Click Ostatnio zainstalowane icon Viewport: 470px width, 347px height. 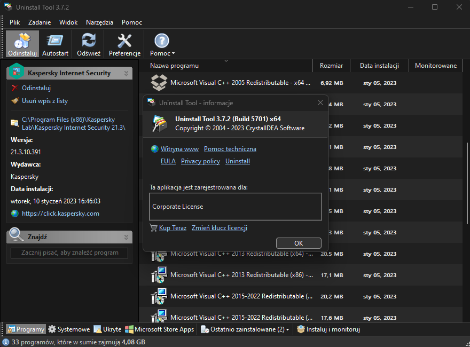click(205, 329)
